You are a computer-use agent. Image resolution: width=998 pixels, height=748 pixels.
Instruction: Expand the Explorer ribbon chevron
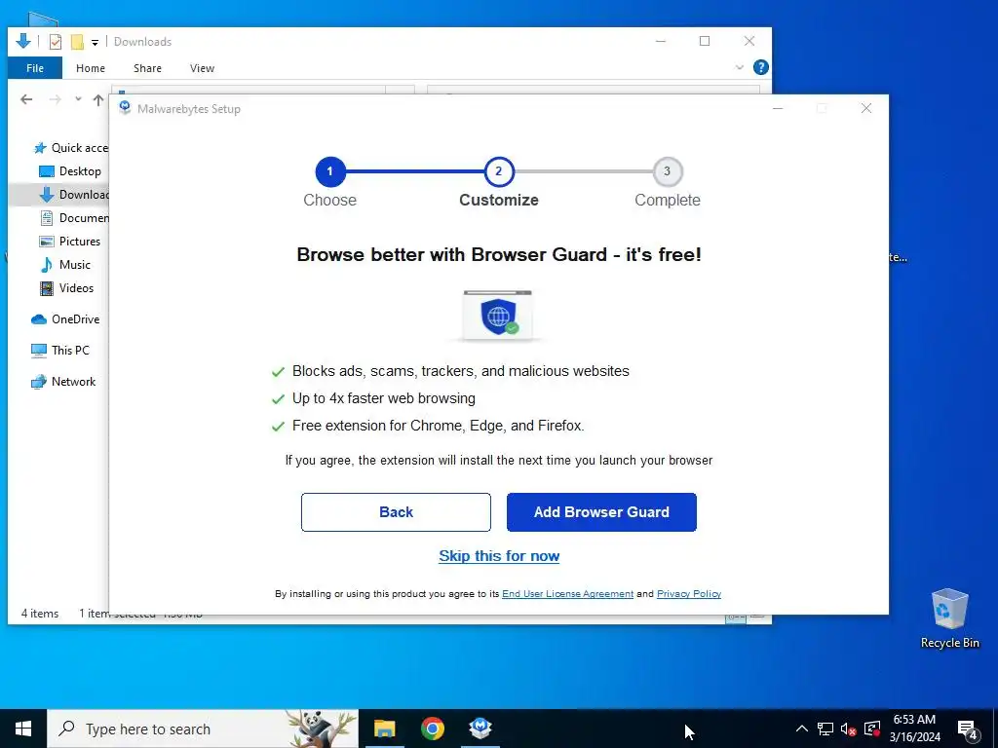tap(739, 67)
